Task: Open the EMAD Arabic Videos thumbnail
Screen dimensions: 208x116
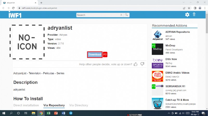Action: point(158,76)
